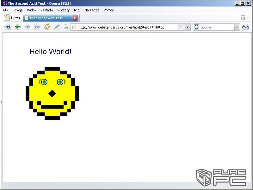253x190 pixels.
Task: Open a new tab with Nowa
Action: (12, 18)
